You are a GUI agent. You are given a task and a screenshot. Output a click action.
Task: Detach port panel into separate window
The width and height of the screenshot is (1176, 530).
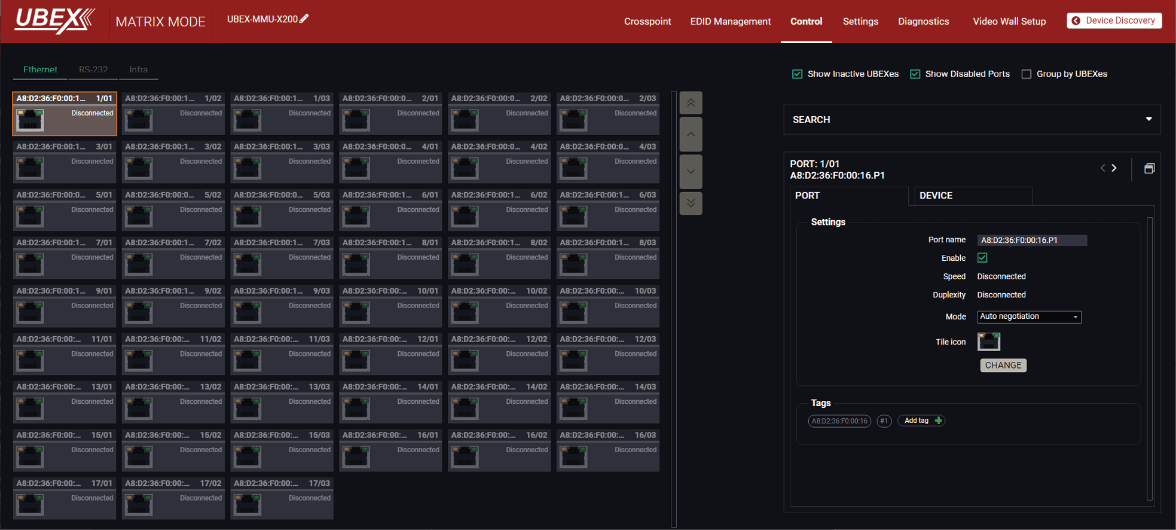point(1149,169)
